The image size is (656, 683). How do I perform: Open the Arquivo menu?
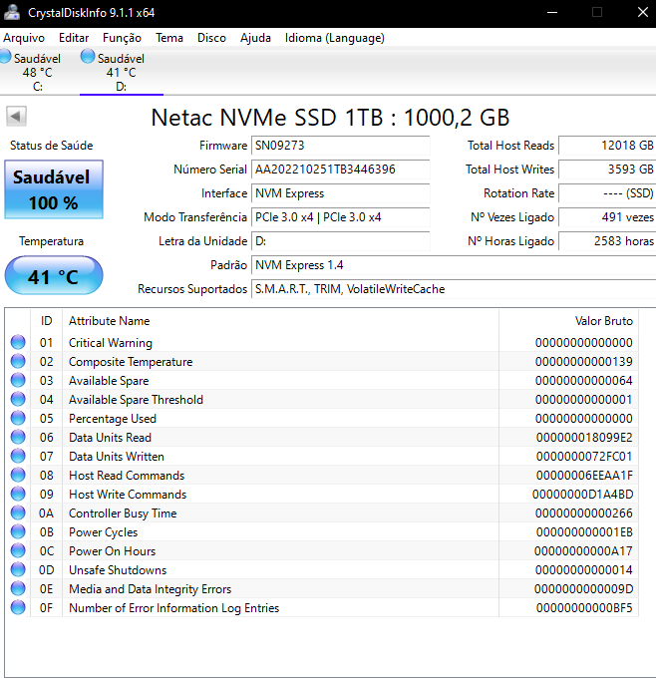[x=24, y=38]
